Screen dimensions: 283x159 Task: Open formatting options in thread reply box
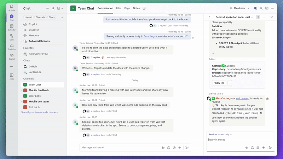247,148
